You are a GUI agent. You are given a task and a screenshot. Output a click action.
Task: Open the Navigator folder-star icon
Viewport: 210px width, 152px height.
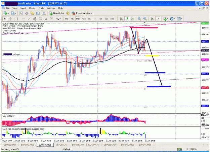pos(32,13)
